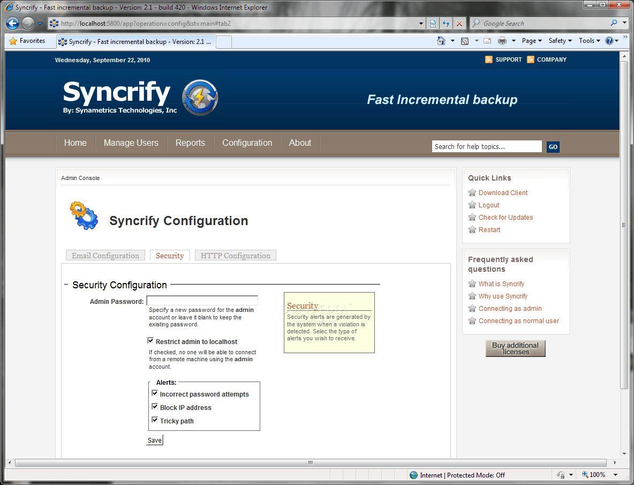634x485 pixels.
Task: Open the Why use Syncrify FAQ
Action: click(x=503, y=296)
